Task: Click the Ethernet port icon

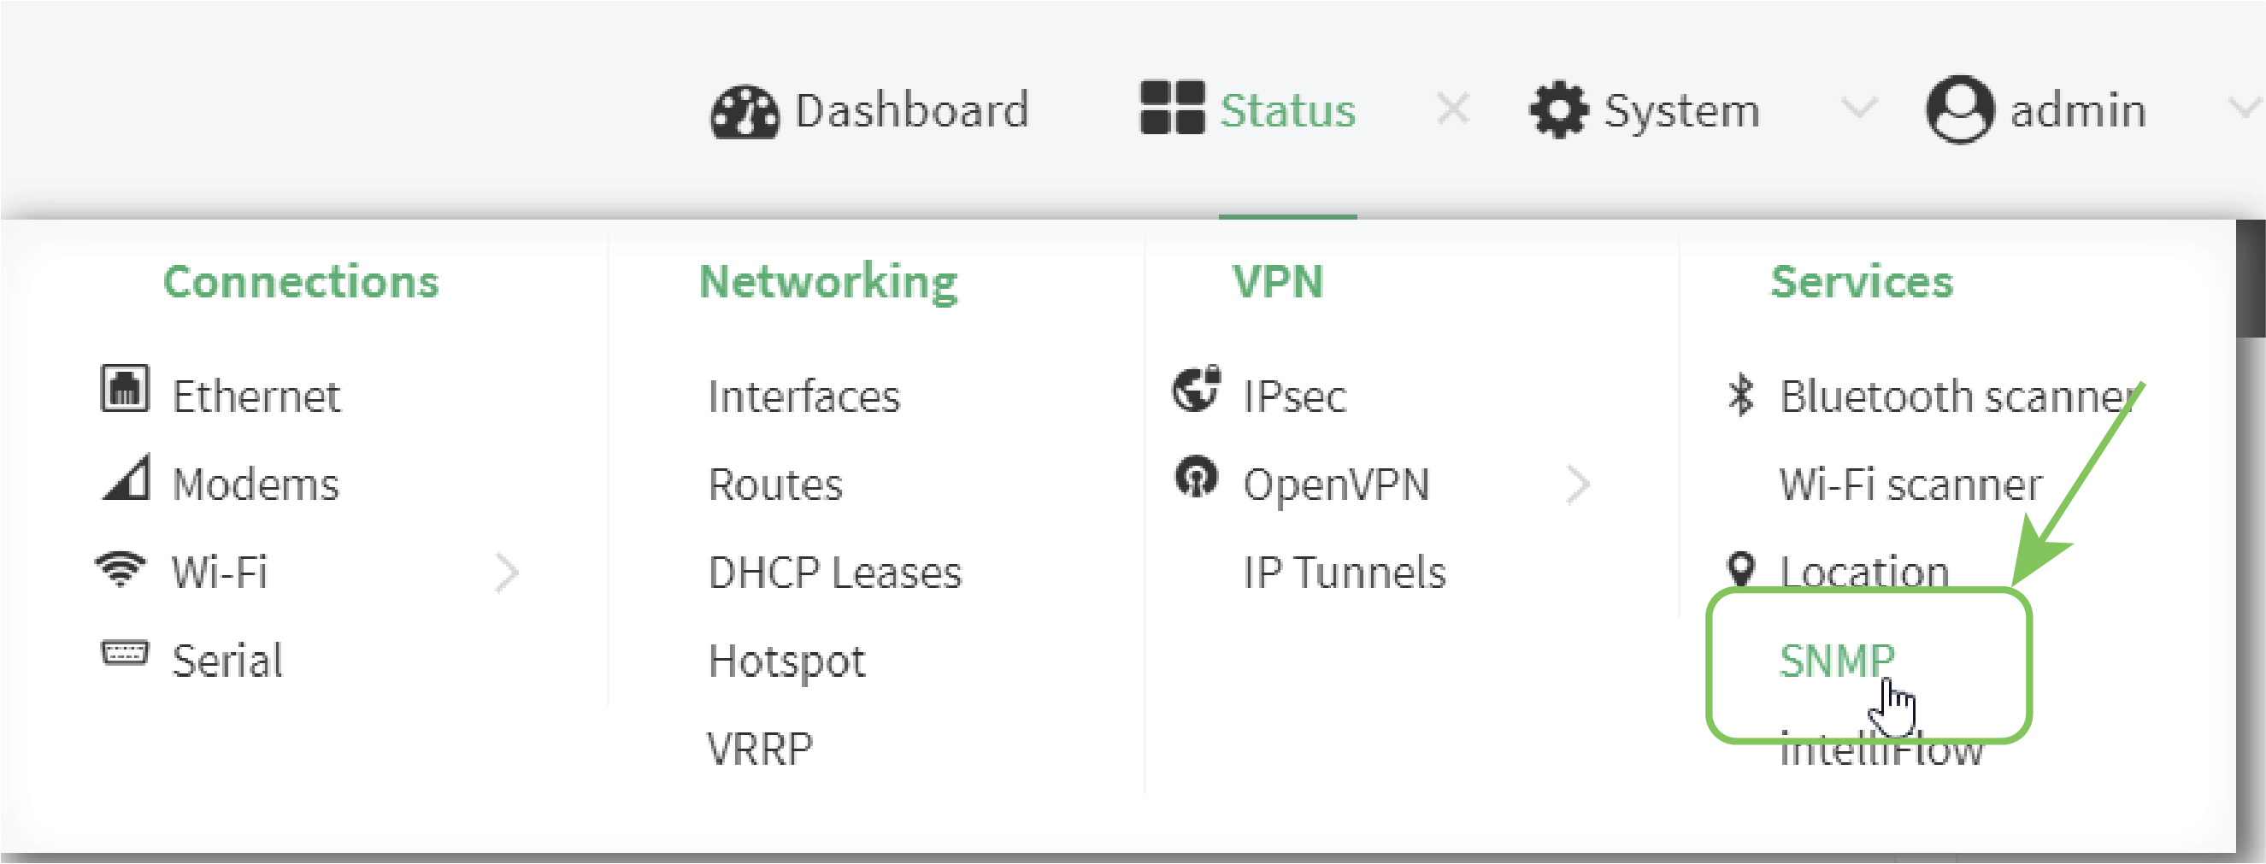Action: (x=124, y=389)
